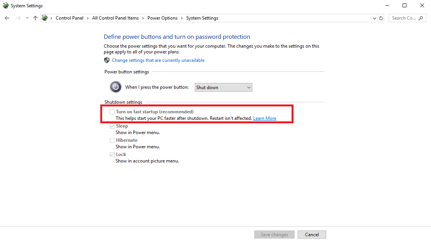The width and height of the screenshot is (431, 242).
Task: Navigate to Power Options breadcrumb
Action: pos(162,18)
